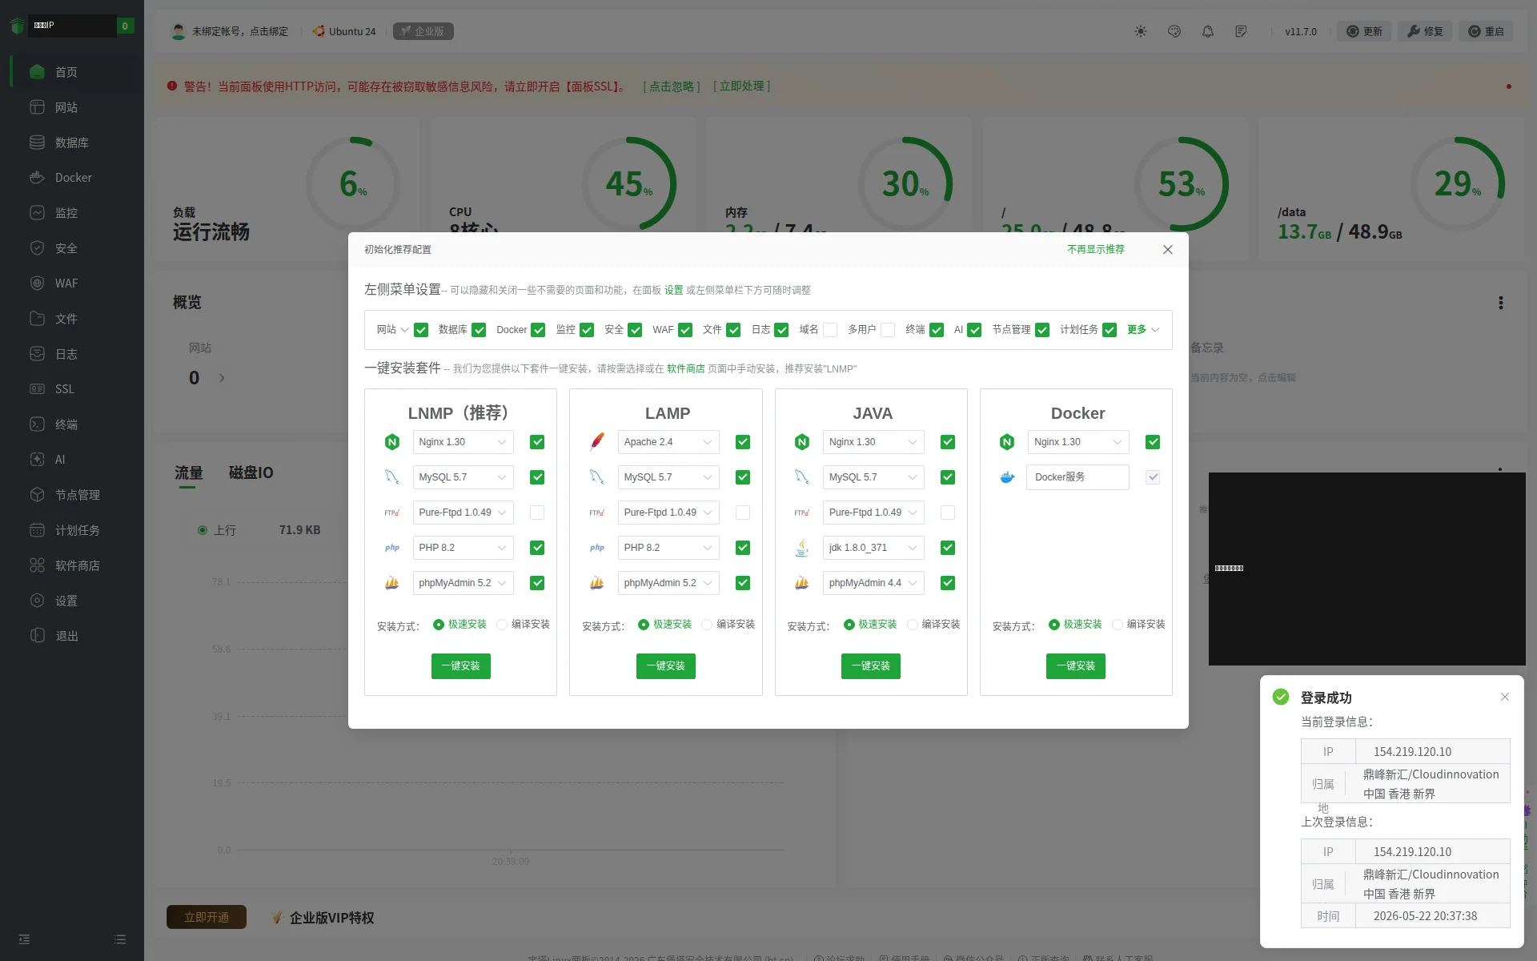Uncheck the Docker menu checkbox
The image size is (1537, 961).
[x=538, y=330]
